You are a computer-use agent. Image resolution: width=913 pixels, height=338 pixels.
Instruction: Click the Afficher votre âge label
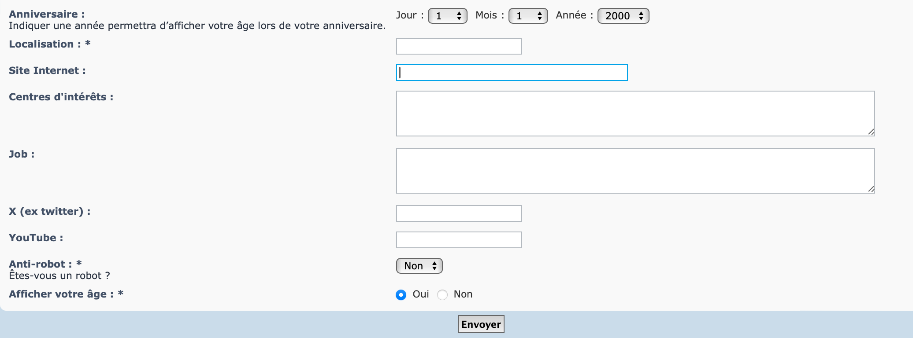[61, 294]
